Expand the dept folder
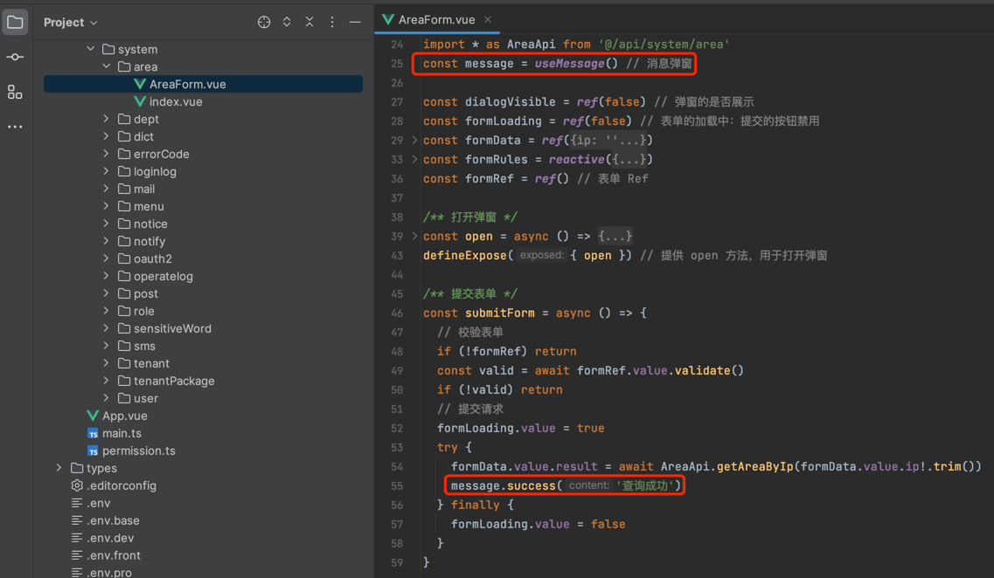The height and width of the screenshot is (578, 994). tap(107, 119)
